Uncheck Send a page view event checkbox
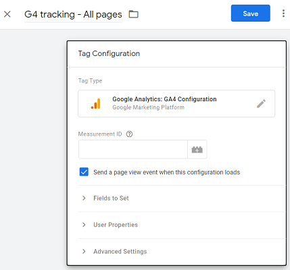Screen dimensions: 290x270 [x=84, y=172]
